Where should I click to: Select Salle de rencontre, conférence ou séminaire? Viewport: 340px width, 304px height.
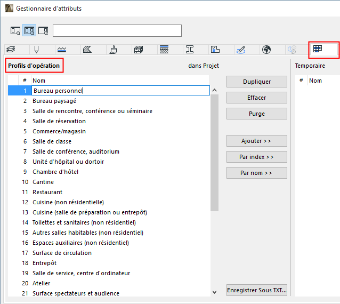click(109, 111)
